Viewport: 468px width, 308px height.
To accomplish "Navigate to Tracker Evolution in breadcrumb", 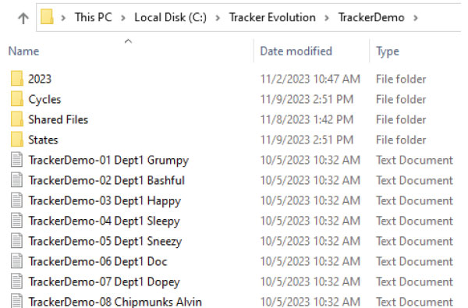I will pyautogui.click(x=272, y=17).
